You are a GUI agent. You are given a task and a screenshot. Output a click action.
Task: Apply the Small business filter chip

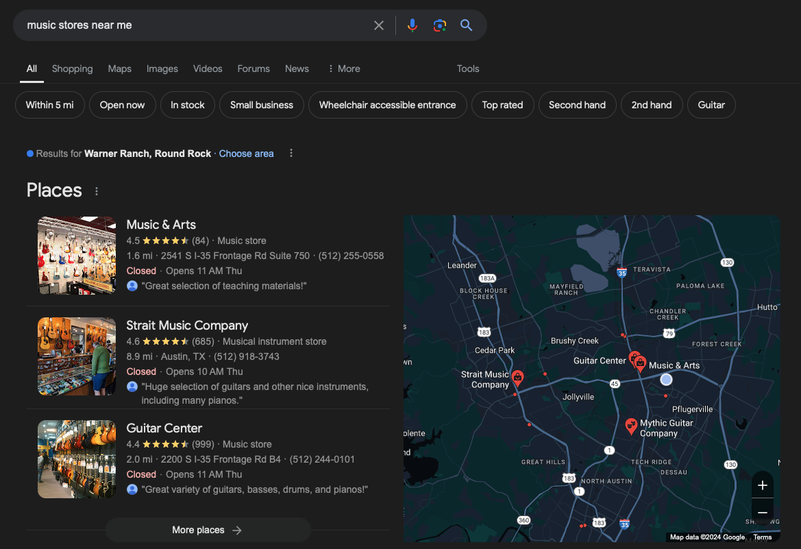coord(262,105)
